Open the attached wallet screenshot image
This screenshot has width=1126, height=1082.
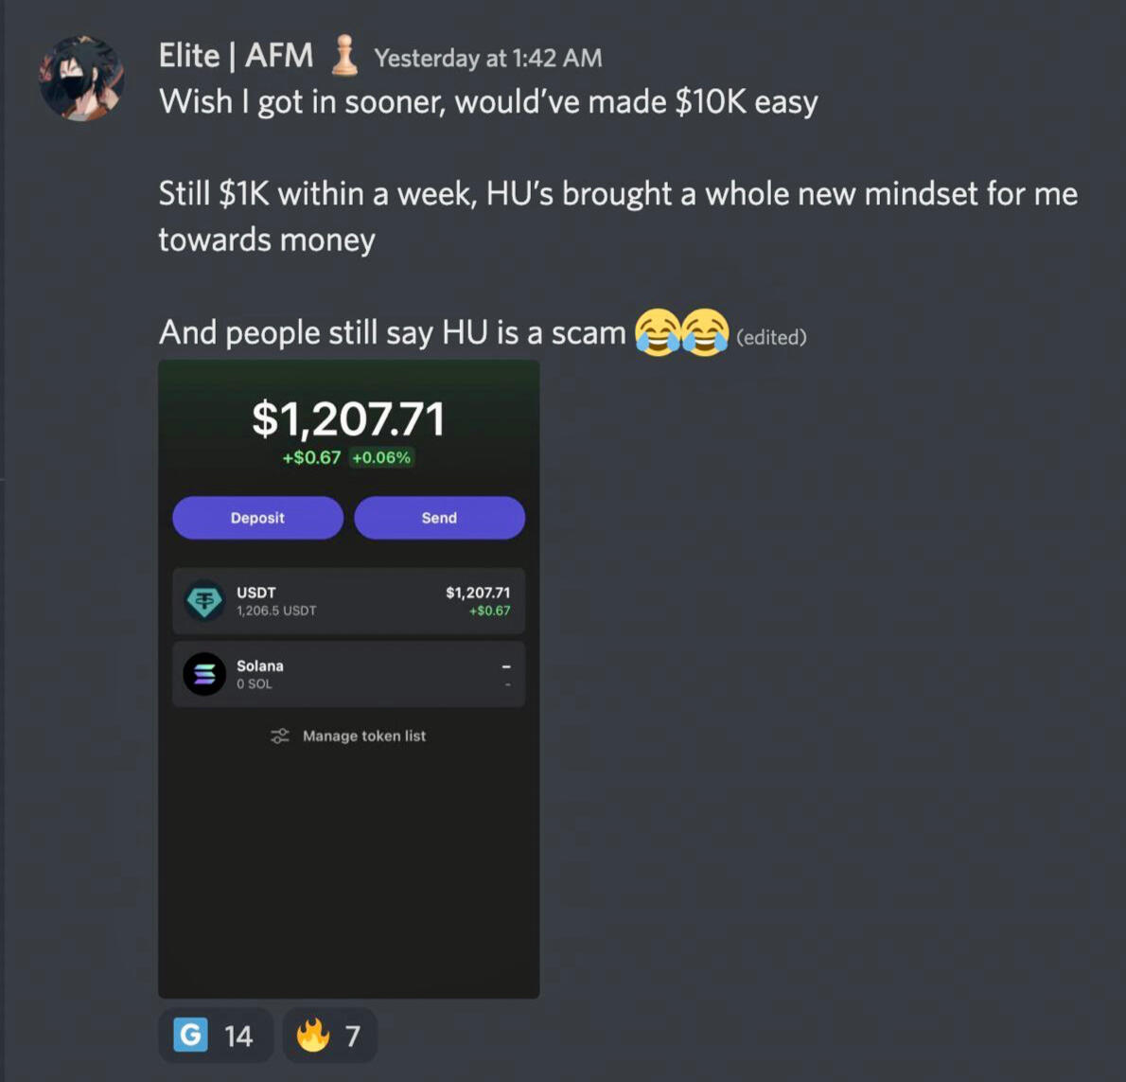pyautogui.click(x=349, y=679)
